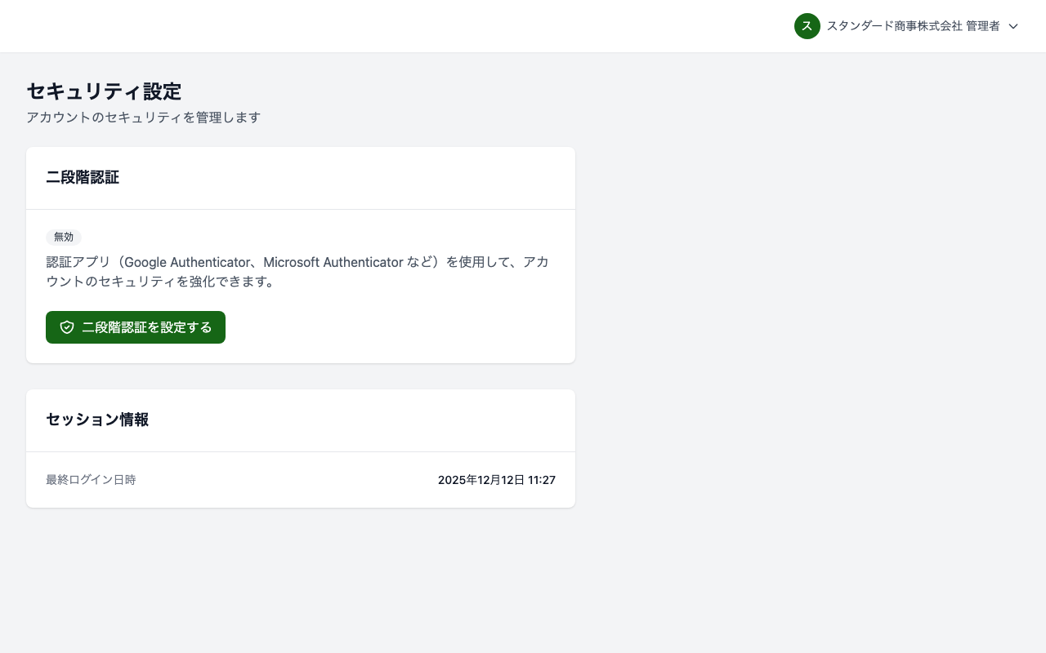
Task: Click the green ス account avatar
Action: [807, 26]
